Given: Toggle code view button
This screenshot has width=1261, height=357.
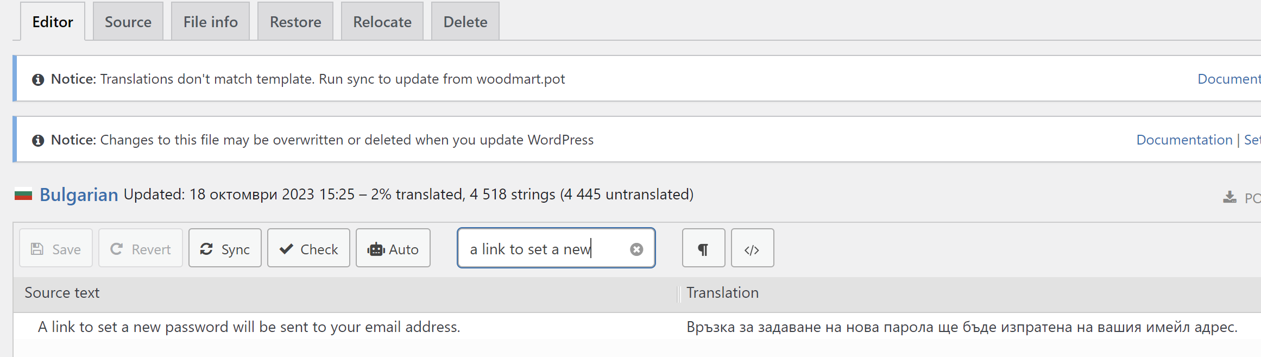Looking at the screenshot, I should [x=752, y=249].
